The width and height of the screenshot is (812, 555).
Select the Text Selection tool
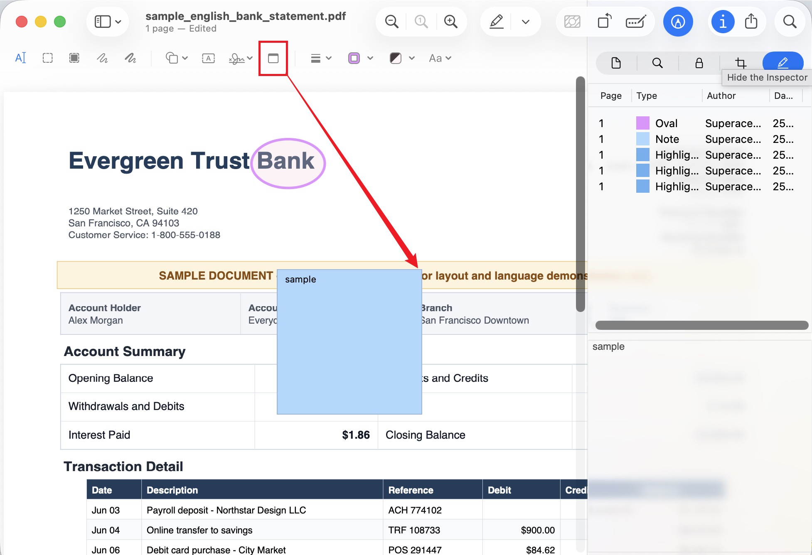coord(20,58)
